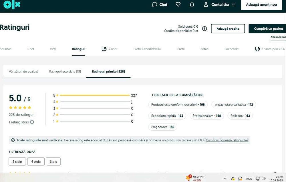Click Produsul este conform descrierii tag

pyautogui.click(x=178, y=105)
